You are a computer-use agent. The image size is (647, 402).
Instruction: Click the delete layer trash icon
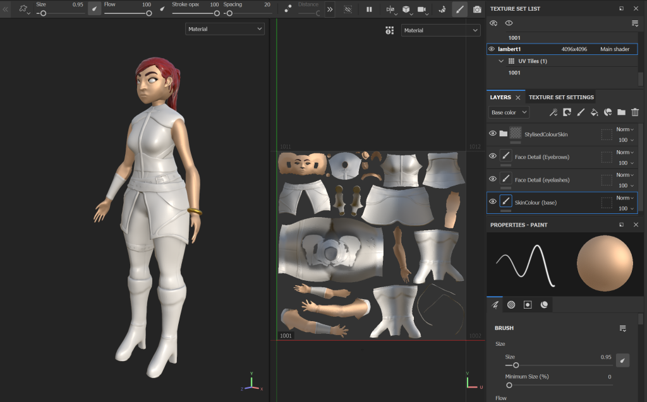coord(635,112)
